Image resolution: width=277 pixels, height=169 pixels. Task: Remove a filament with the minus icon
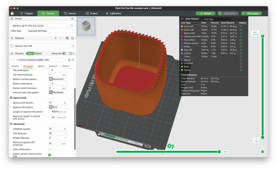tap(61, 38)
